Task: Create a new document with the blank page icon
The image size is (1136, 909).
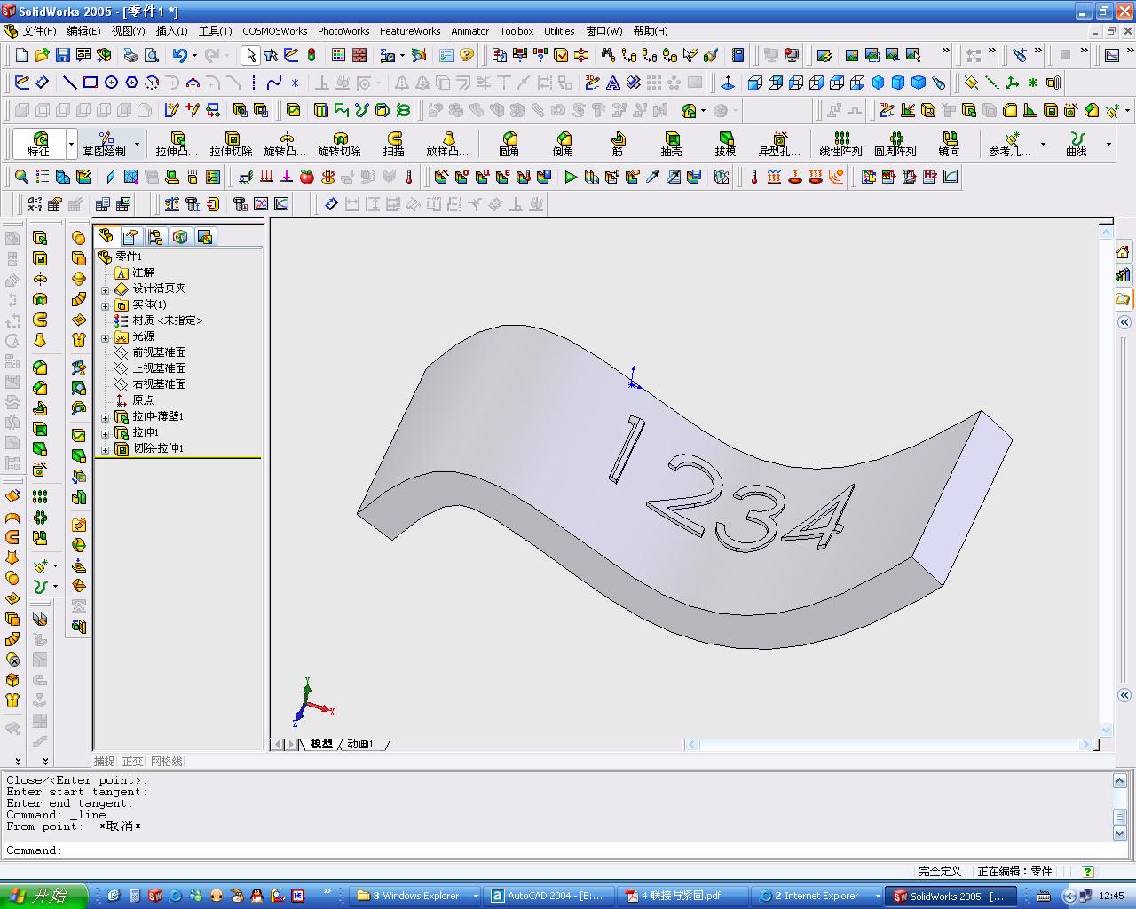Action: [22, 55]
